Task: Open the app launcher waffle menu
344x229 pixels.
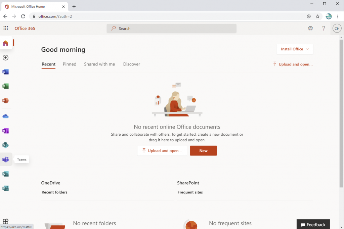Action: [6, 29]
